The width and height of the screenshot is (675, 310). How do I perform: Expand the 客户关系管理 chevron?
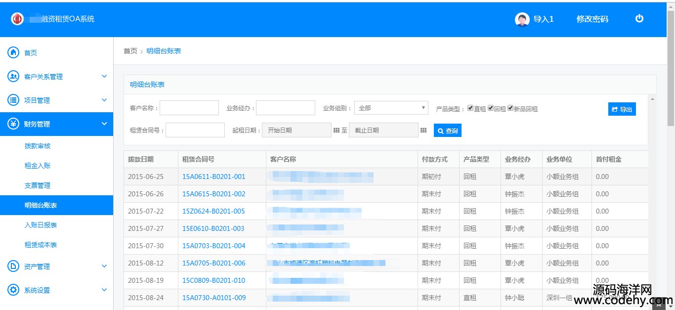point(104,76)
